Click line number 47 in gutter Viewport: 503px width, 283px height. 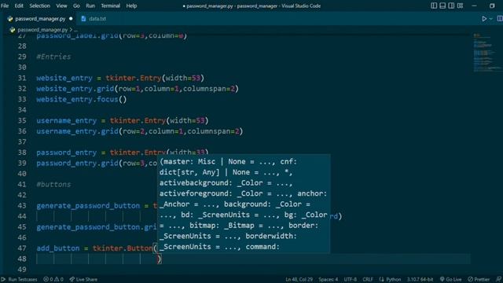22,248
